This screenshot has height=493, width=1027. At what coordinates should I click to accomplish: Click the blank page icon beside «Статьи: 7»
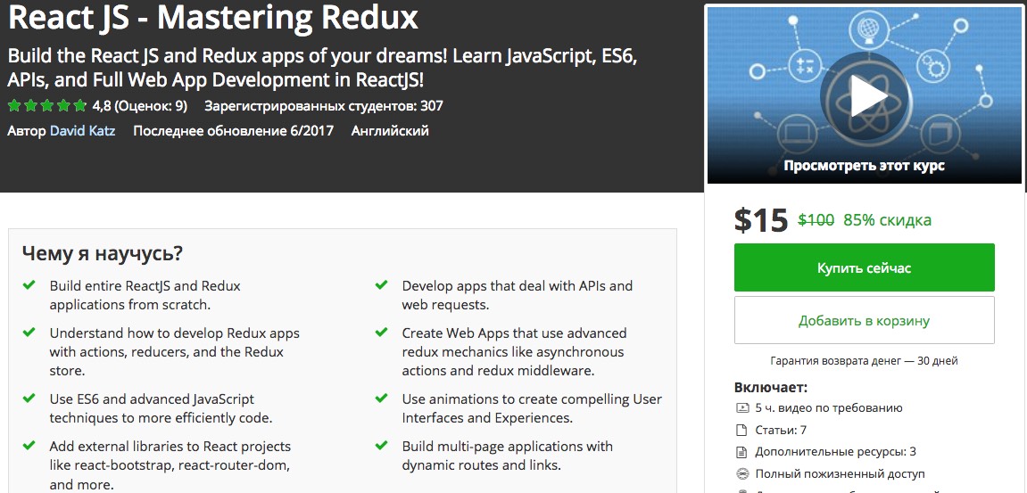click(x=741, y=430)
